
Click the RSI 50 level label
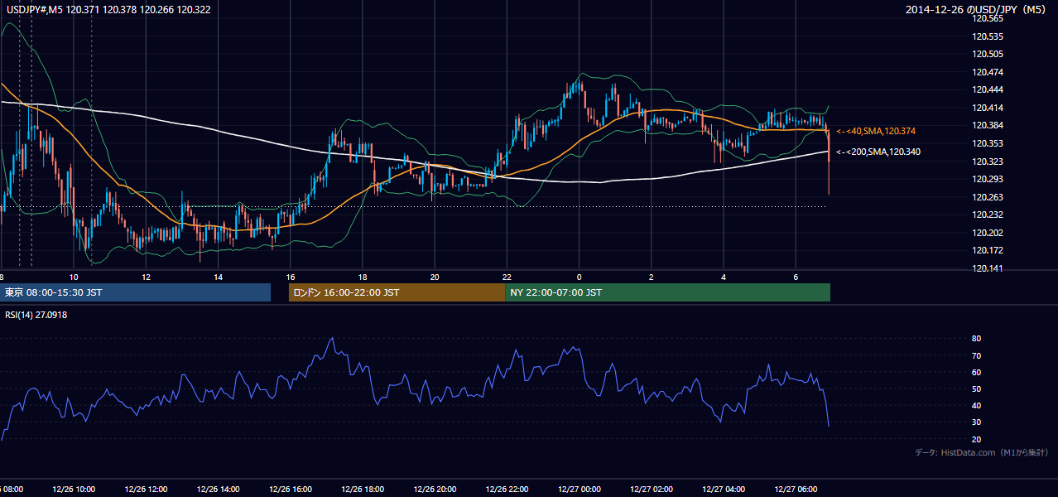976,388
